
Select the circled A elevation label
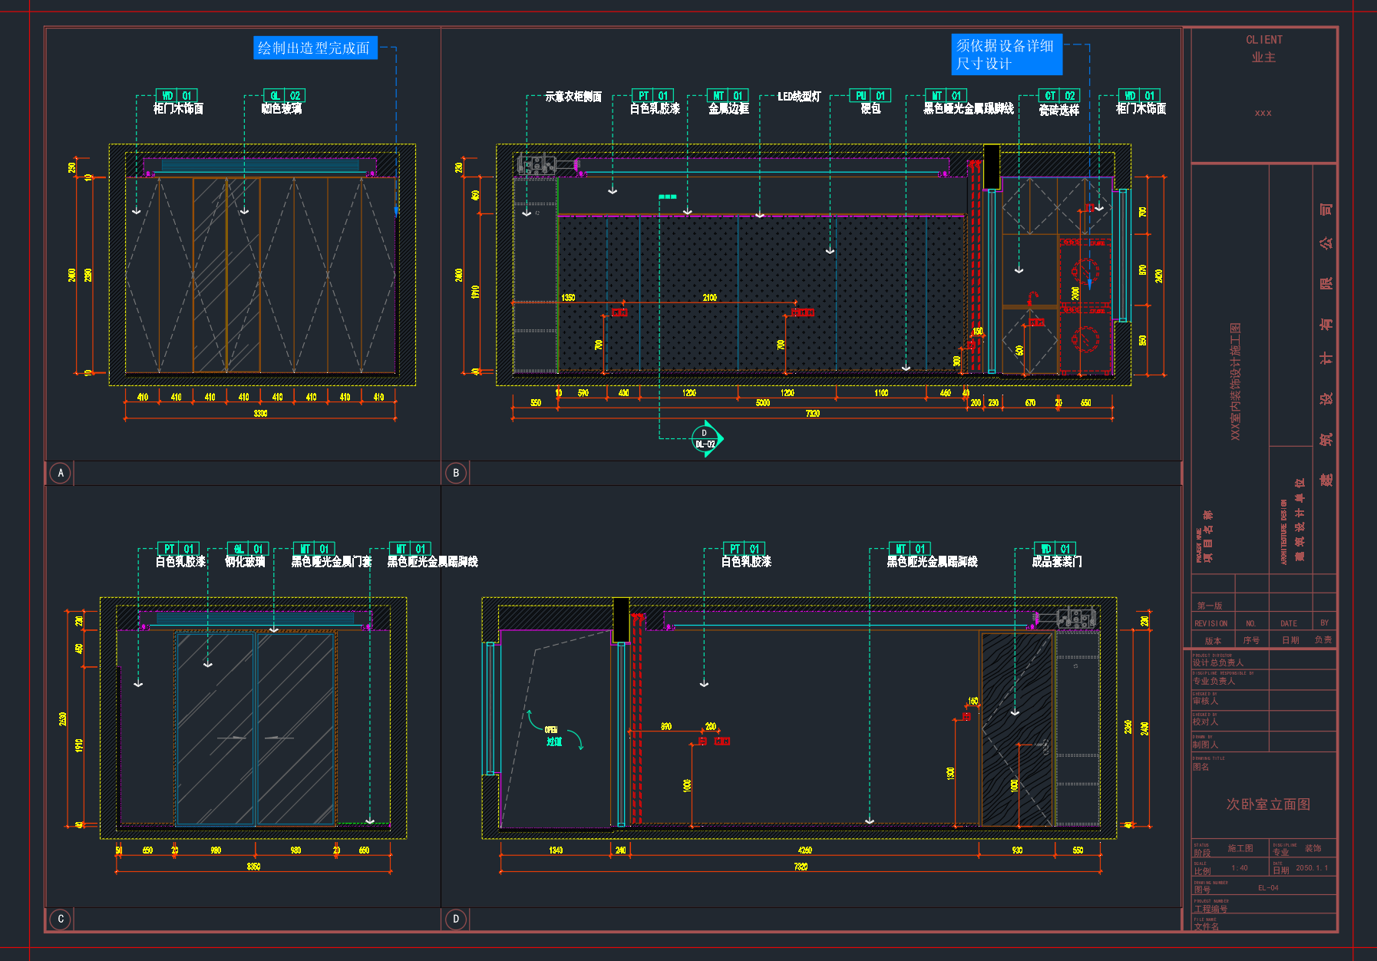coord(61,473)
